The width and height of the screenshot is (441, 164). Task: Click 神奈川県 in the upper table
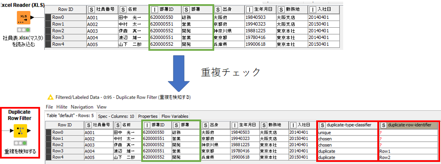click(x=229, y=31)
